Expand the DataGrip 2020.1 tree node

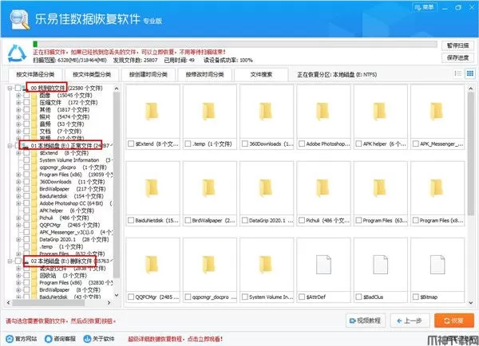click(x=18, y=239)
